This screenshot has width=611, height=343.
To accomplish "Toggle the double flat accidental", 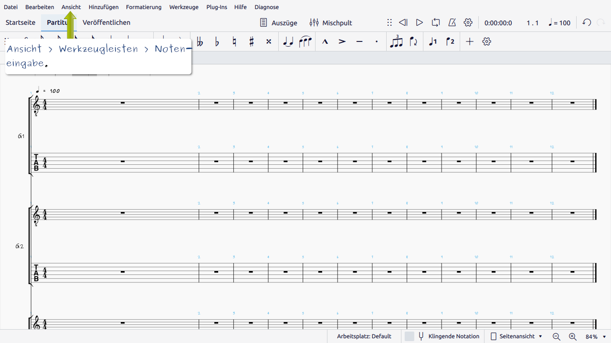I will click(200, 42).
